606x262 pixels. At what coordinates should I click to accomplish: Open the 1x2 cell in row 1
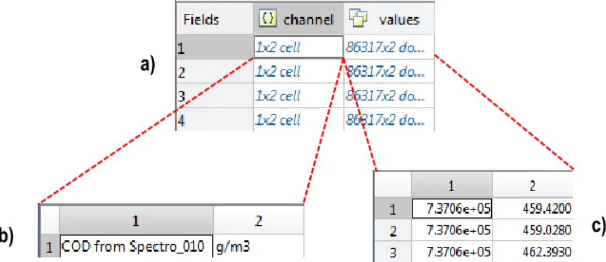tap(298, 47)
